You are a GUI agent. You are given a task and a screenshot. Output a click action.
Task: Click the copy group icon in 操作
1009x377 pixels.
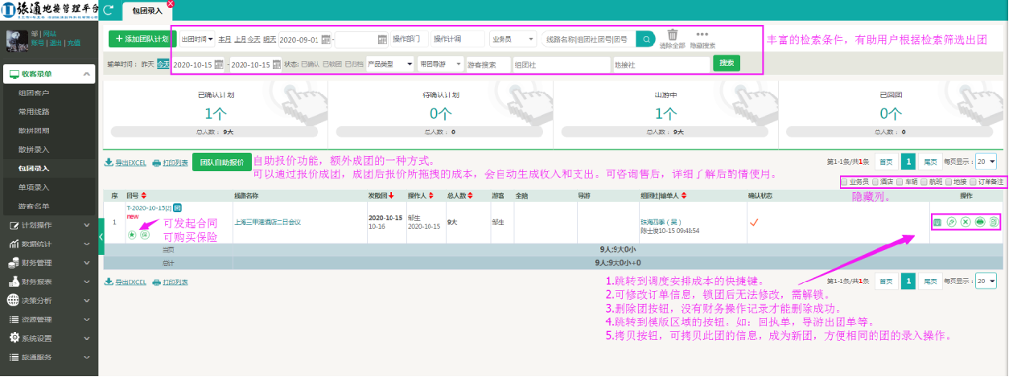click(x=994, y=221)
